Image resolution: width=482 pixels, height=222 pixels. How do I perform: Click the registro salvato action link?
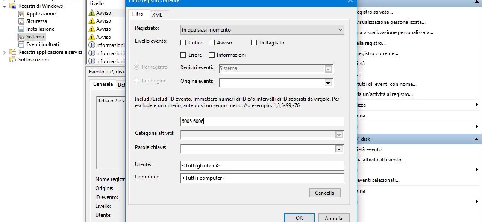(x=375, y=12)
